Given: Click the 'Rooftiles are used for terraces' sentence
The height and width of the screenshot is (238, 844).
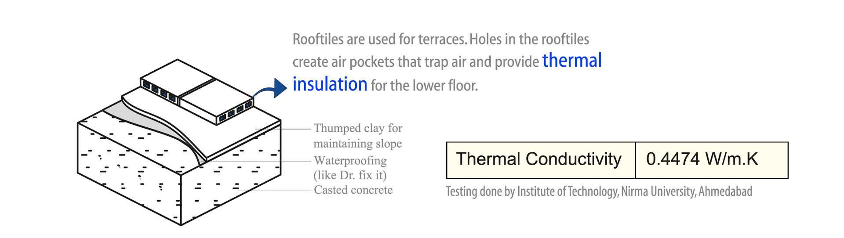Looking at the screenshot, I should (x=380, y=39).
